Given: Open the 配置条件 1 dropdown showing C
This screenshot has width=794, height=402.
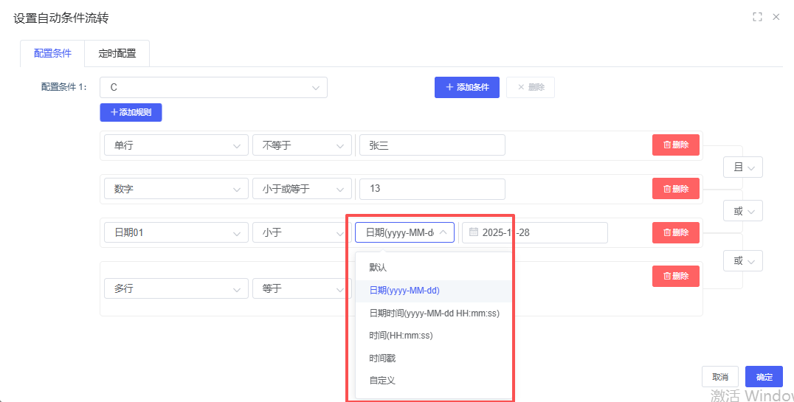Looking at the screenshot, I should 213,87.
